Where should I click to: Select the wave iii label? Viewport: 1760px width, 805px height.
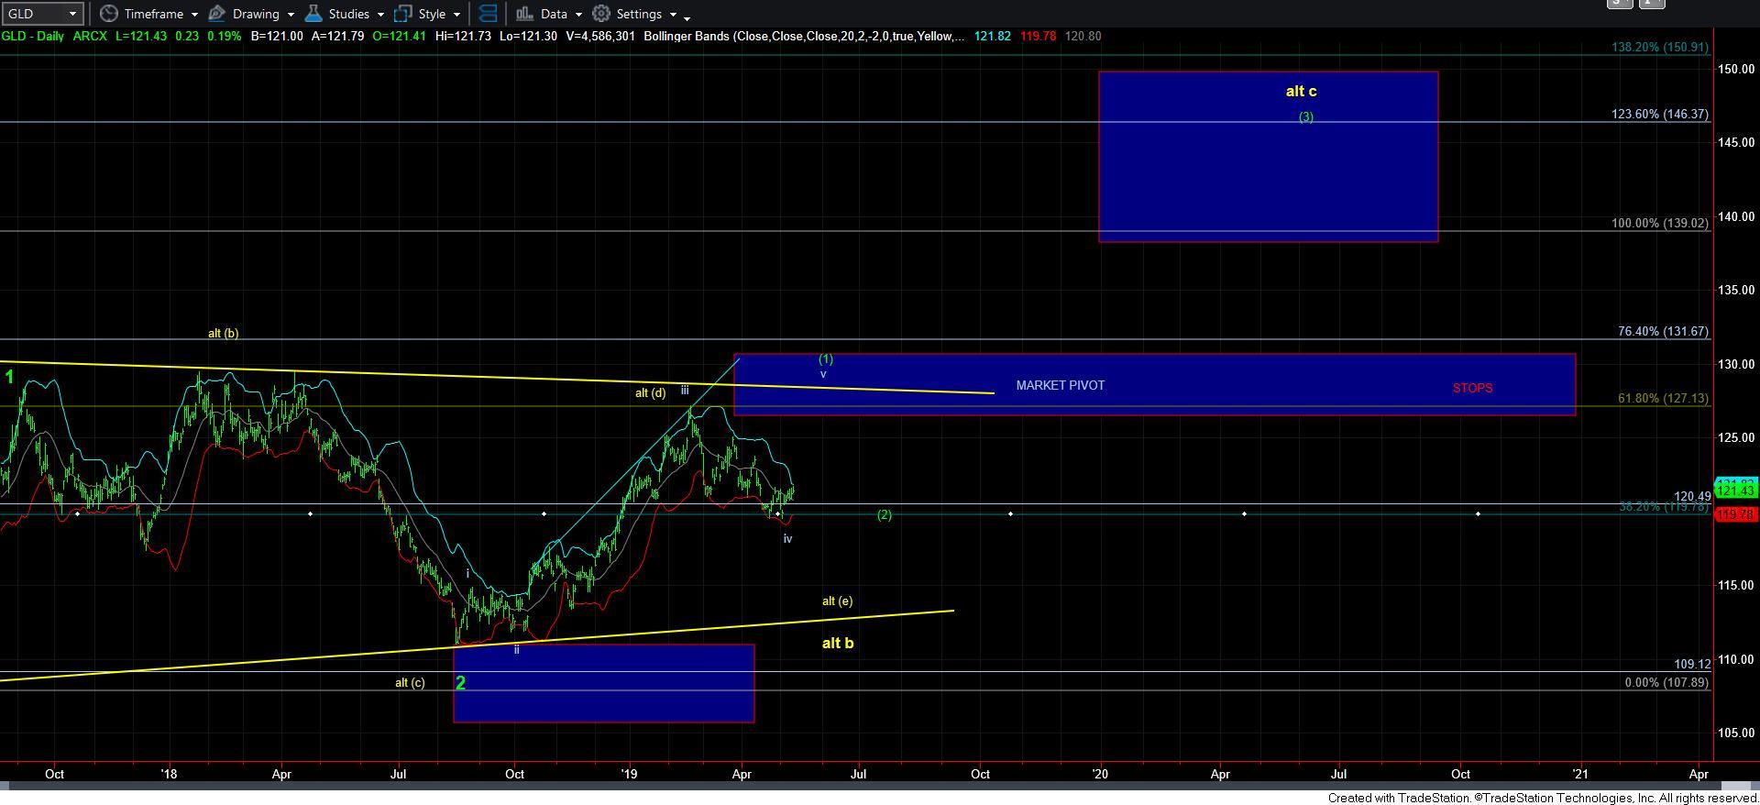pyautogui.click(x=684, y=391)
